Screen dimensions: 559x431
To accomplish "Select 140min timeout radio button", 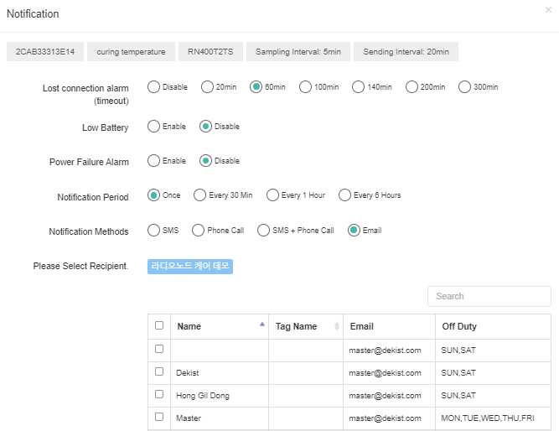I will (359, 86).
